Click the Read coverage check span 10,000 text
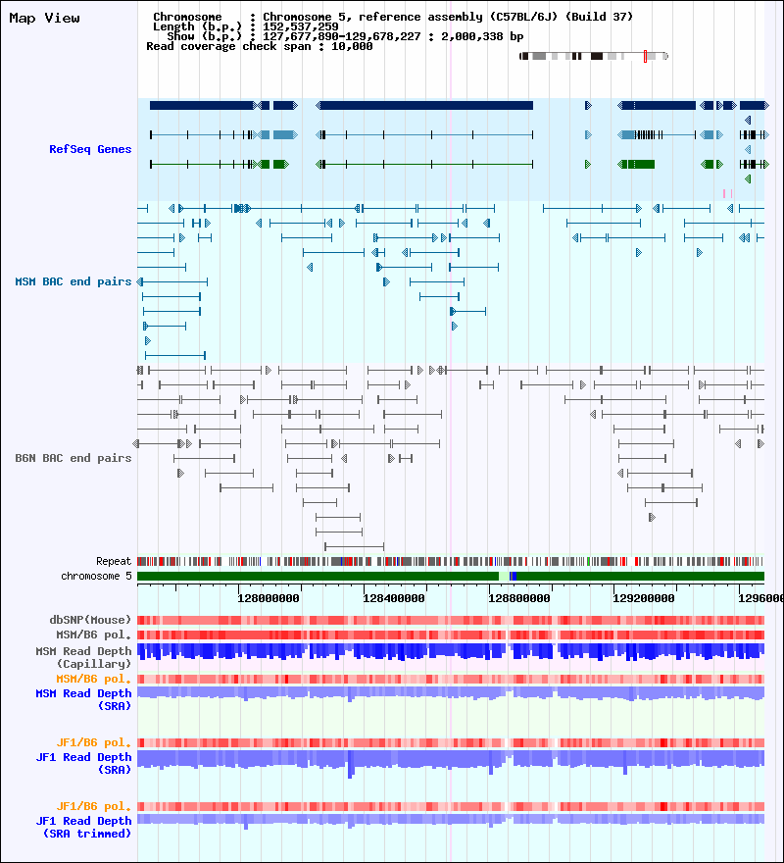This screenshot has width=784, height=863. coord(259,46)
